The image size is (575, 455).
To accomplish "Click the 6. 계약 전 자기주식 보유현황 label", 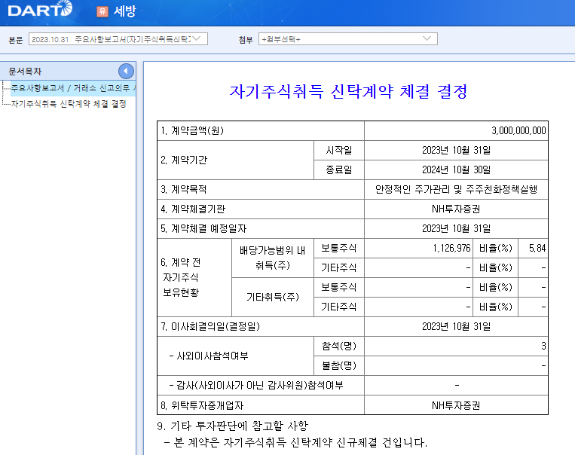I will (x=181, y=277).
